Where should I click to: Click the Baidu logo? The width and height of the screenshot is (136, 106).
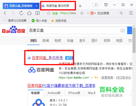[14, 30]
